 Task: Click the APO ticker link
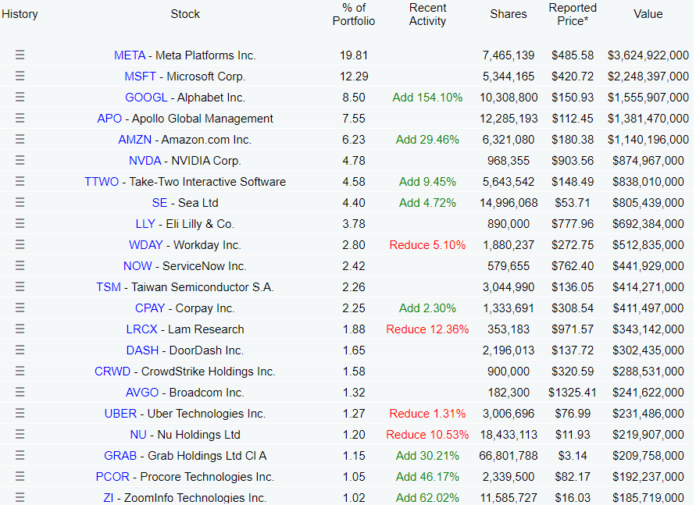[x=109, y=119]
